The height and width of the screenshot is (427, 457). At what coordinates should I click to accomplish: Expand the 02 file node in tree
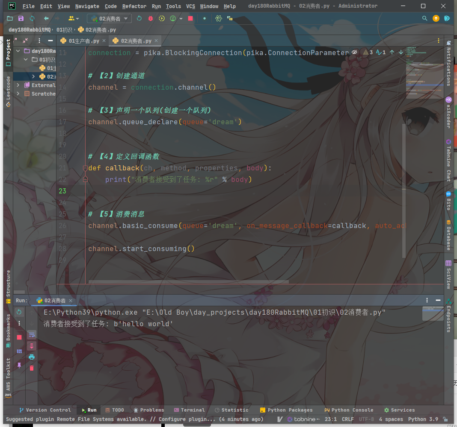33,76
